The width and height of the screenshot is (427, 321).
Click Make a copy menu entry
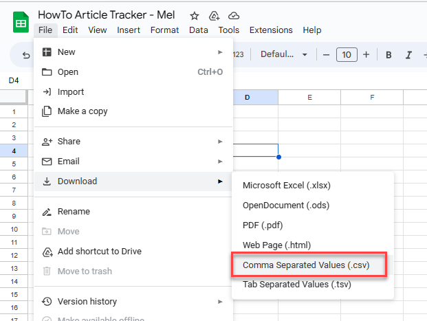(83, 111)
